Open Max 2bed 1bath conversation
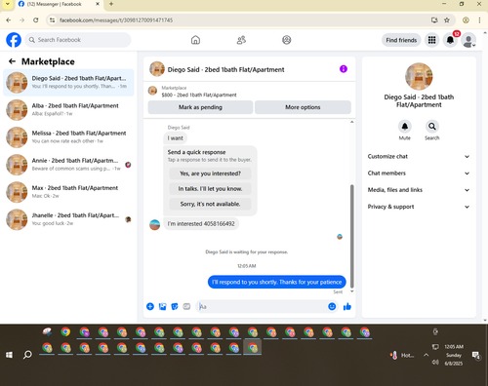 [68, 192]
